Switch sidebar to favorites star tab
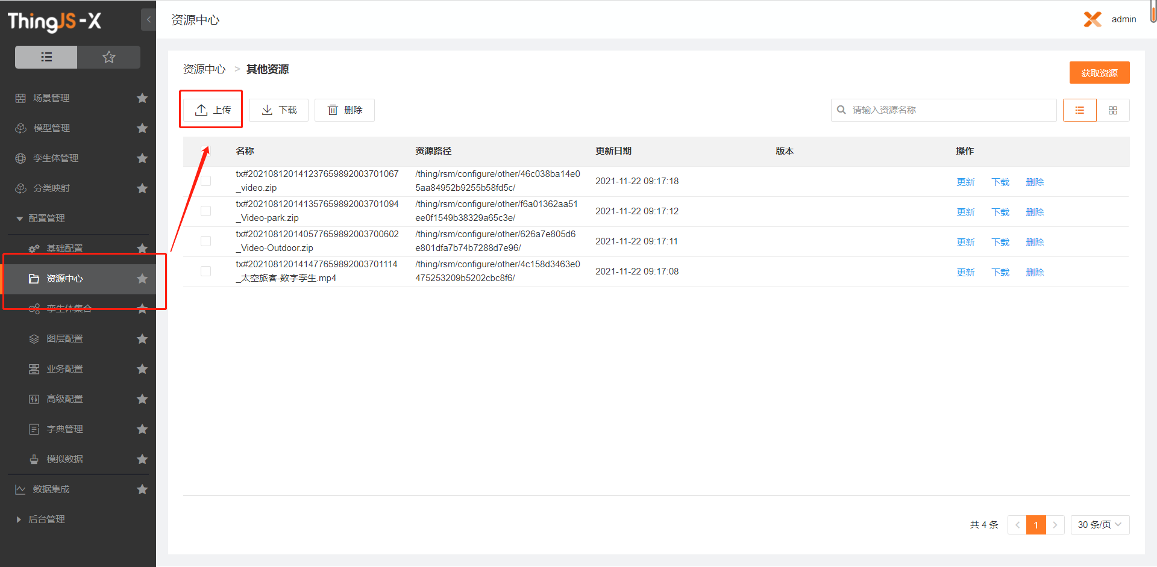The width and height of the screenshot is (1157, 567). [x=108, y=57]
